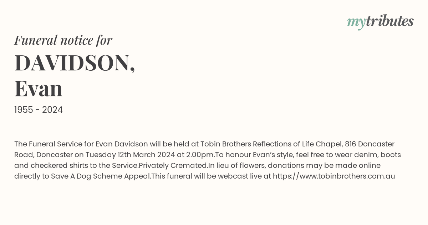Click the '2.00pm' service time
This screenshot has height=225, width=428.
(200, 155)
